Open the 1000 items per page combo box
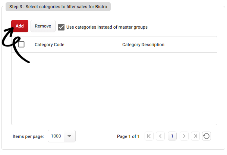 click(56, 136)
